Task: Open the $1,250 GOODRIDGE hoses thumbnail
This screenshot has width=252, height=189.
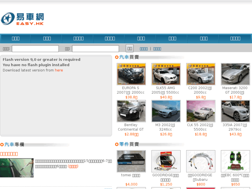Action: tap(166, 161)
